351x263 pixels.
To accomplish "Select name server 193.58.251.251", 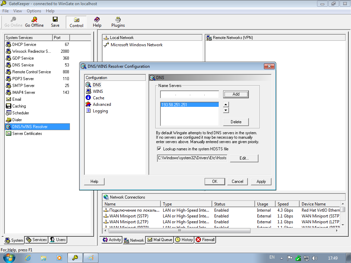I will click(x=190, y=105).
